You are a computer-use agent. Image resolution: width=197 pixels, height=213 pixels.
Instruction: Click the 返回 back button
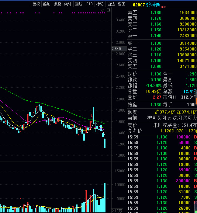121,4
